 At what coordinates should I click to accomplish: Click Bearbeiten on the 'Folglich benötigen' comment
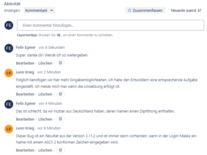[x=25, y=94]
